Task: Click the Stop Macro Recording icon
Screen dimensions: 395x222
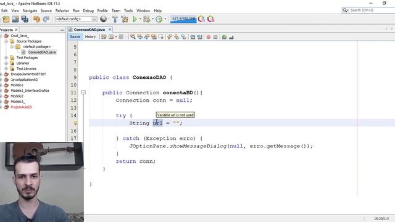Action: (215, 37)
